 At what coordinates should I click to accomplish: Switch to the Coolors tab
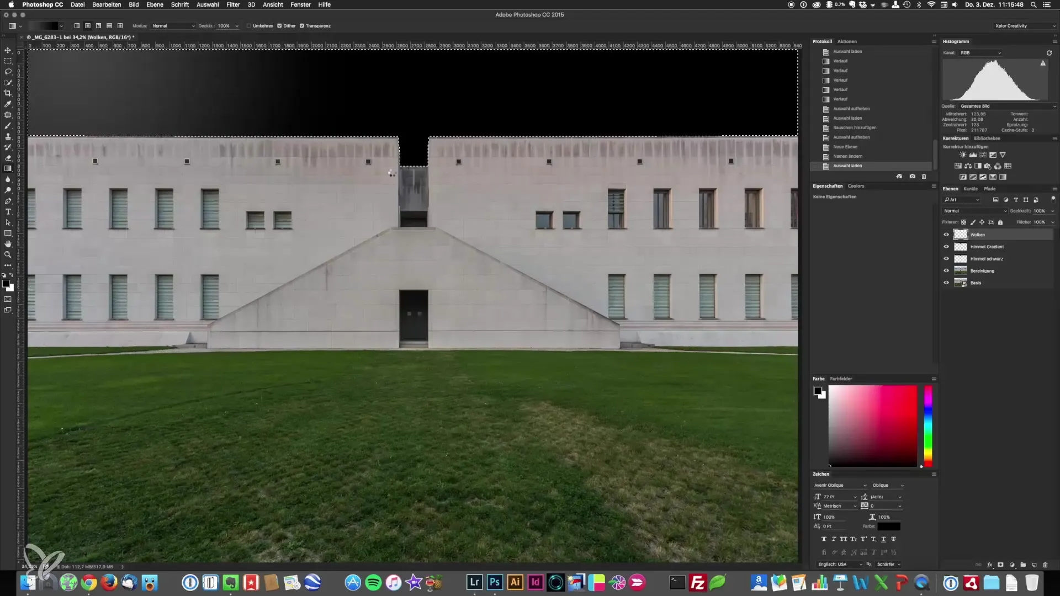(x=856, y=186)
